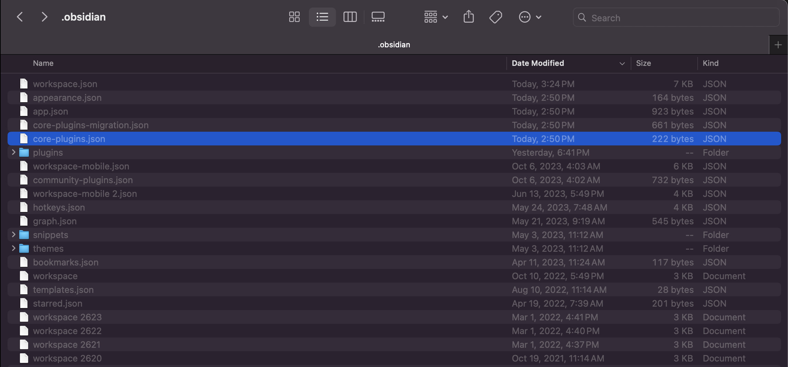Viewport: 788px width, 367px height.
Task: Switch to column view
Action: 350,17
